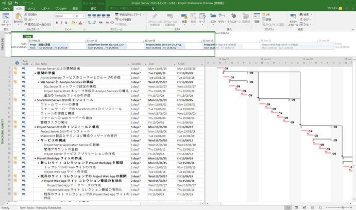Screen dimensions: 356x210
Task: Select the 管理アカウントの登録 task name
Action: point(61,149)
